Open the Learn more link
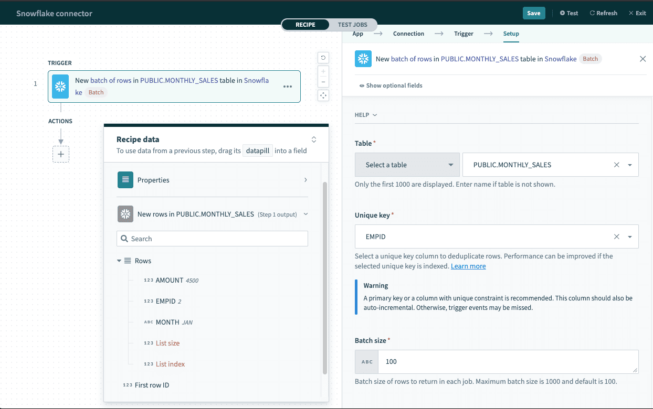 (x=468, y=266)
